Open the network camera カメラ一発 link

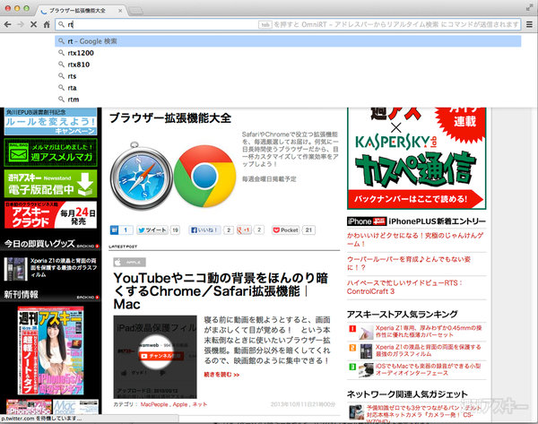(x=424, y=414)
